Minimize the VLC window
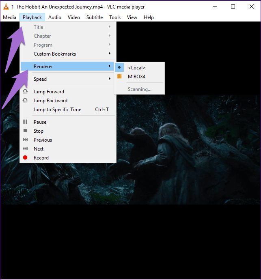The width and height of the screenshot is (261, 280). pos(215,6)
